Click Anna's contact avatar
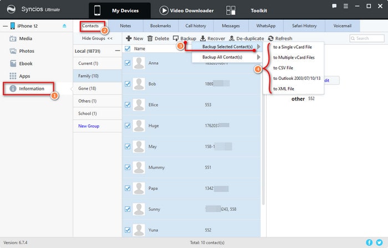This screenshot has height=248, width=388. point(139,63)
